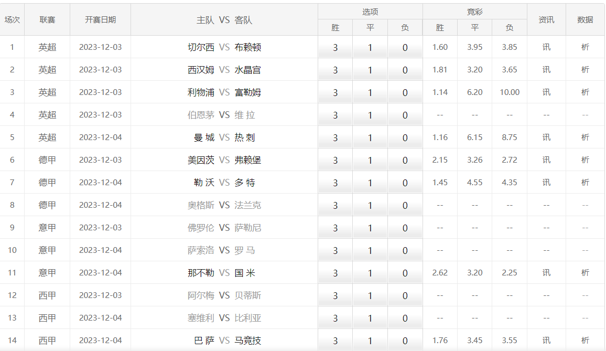Select draw 1 for 塞维利 VS 比利亚
Image resolution: width=606 pixels, height=351 pixels.
pyautogui.click(x=370, y=318)
